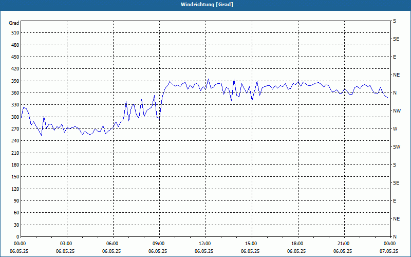Screen dimensions: 411x257
Task: Select the 180 y-axis value
Action: 15,165
